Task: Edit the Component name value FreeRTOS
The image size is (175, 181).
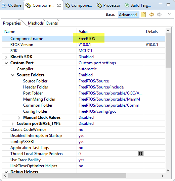Action: tap(87, 39)
